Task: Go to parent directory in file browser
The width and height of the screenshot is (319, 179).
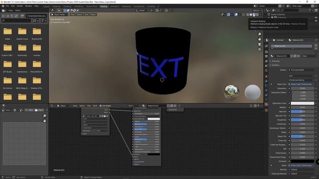Action: [12, 16]
